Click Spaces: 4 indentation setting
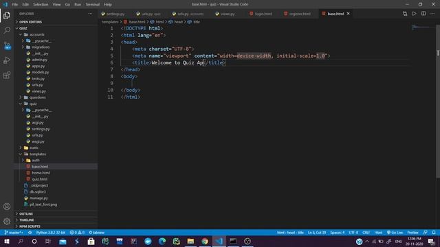The width and height of the screenshot is (440, 247). tap(337, 233)
